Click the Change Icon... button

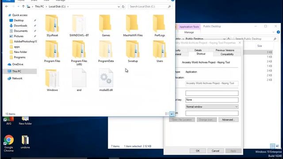(x=207, y=120)
